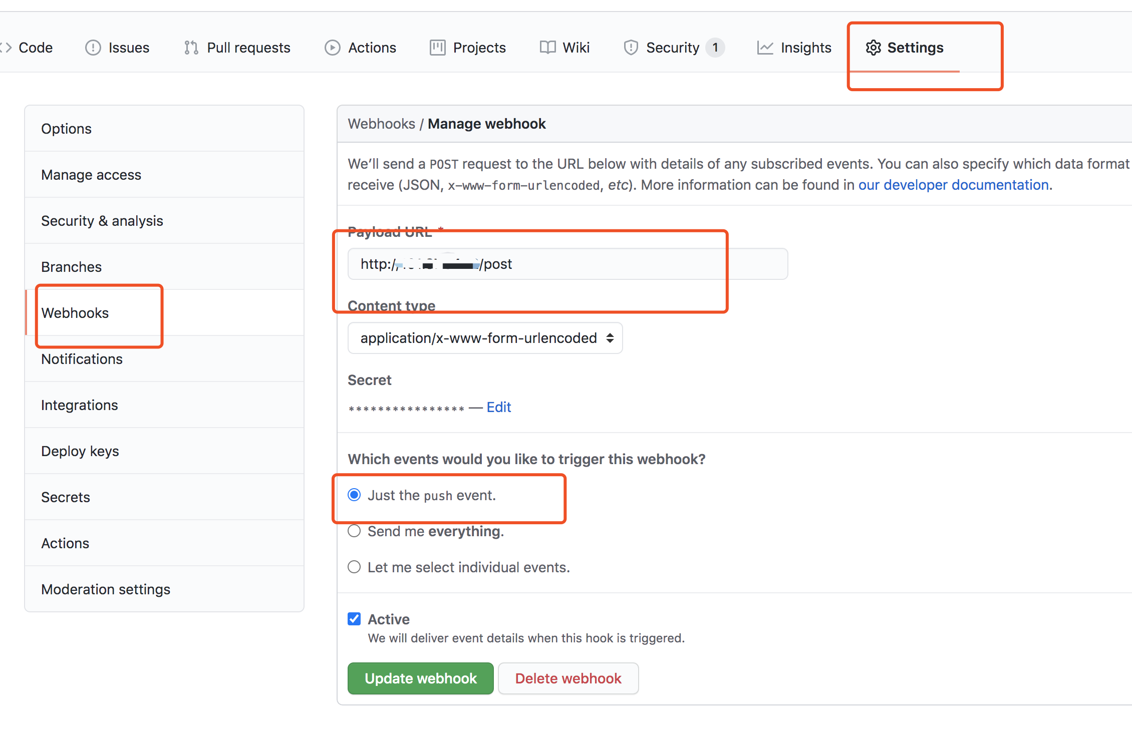Select 'Just the push event' radio
Image resolution: width=1132 pixels, height=738 pixels.
coord(354,495)
